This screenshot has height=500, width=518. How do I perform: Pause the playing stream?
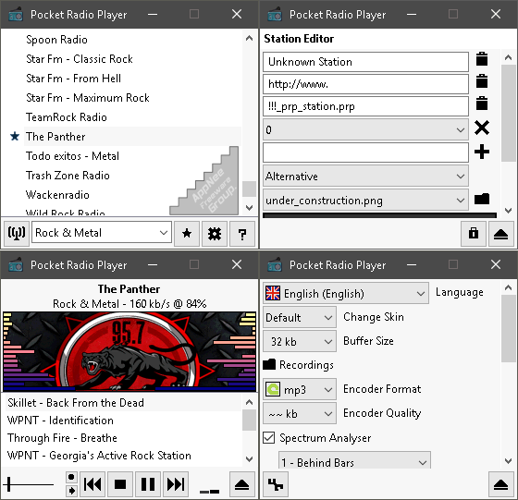pos(148,484)
